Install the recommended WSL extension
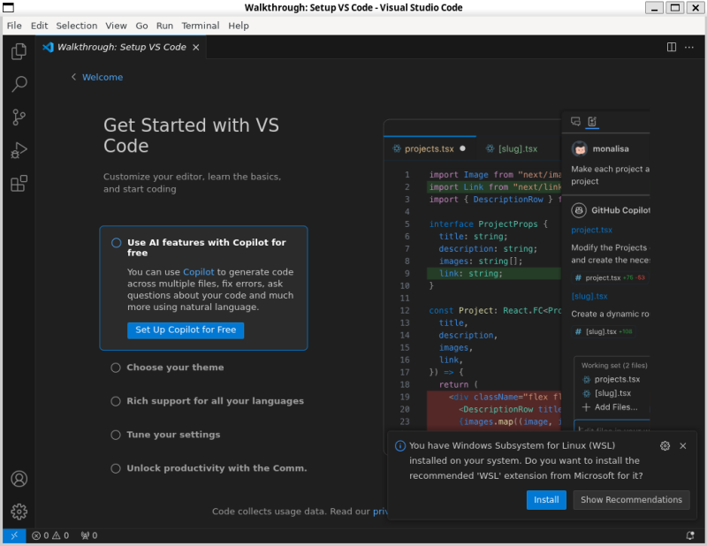 [x=546, y=499]
